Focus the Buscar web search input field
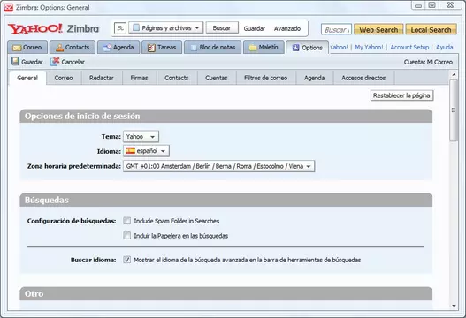The height and width of the screenshot is (318, 466). (x=336, y=29)
